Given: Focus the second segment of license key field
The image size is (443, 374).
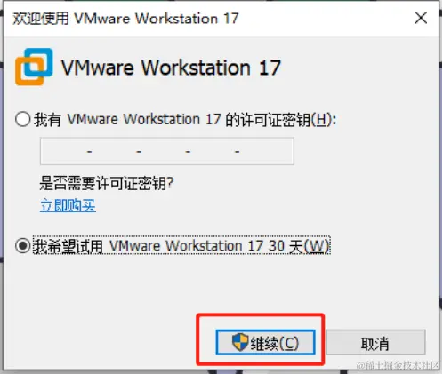Looking at the screenshot, I should pos(114,151).
